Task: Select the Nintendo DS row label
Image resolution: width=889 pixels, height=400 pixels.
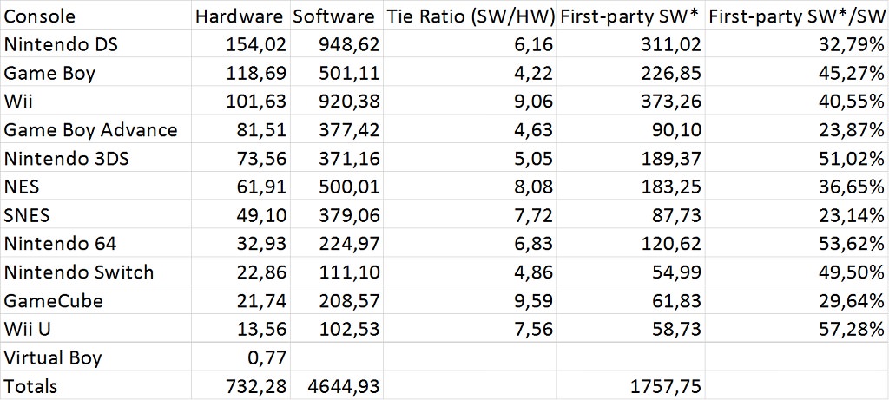Action: point(95,43)
